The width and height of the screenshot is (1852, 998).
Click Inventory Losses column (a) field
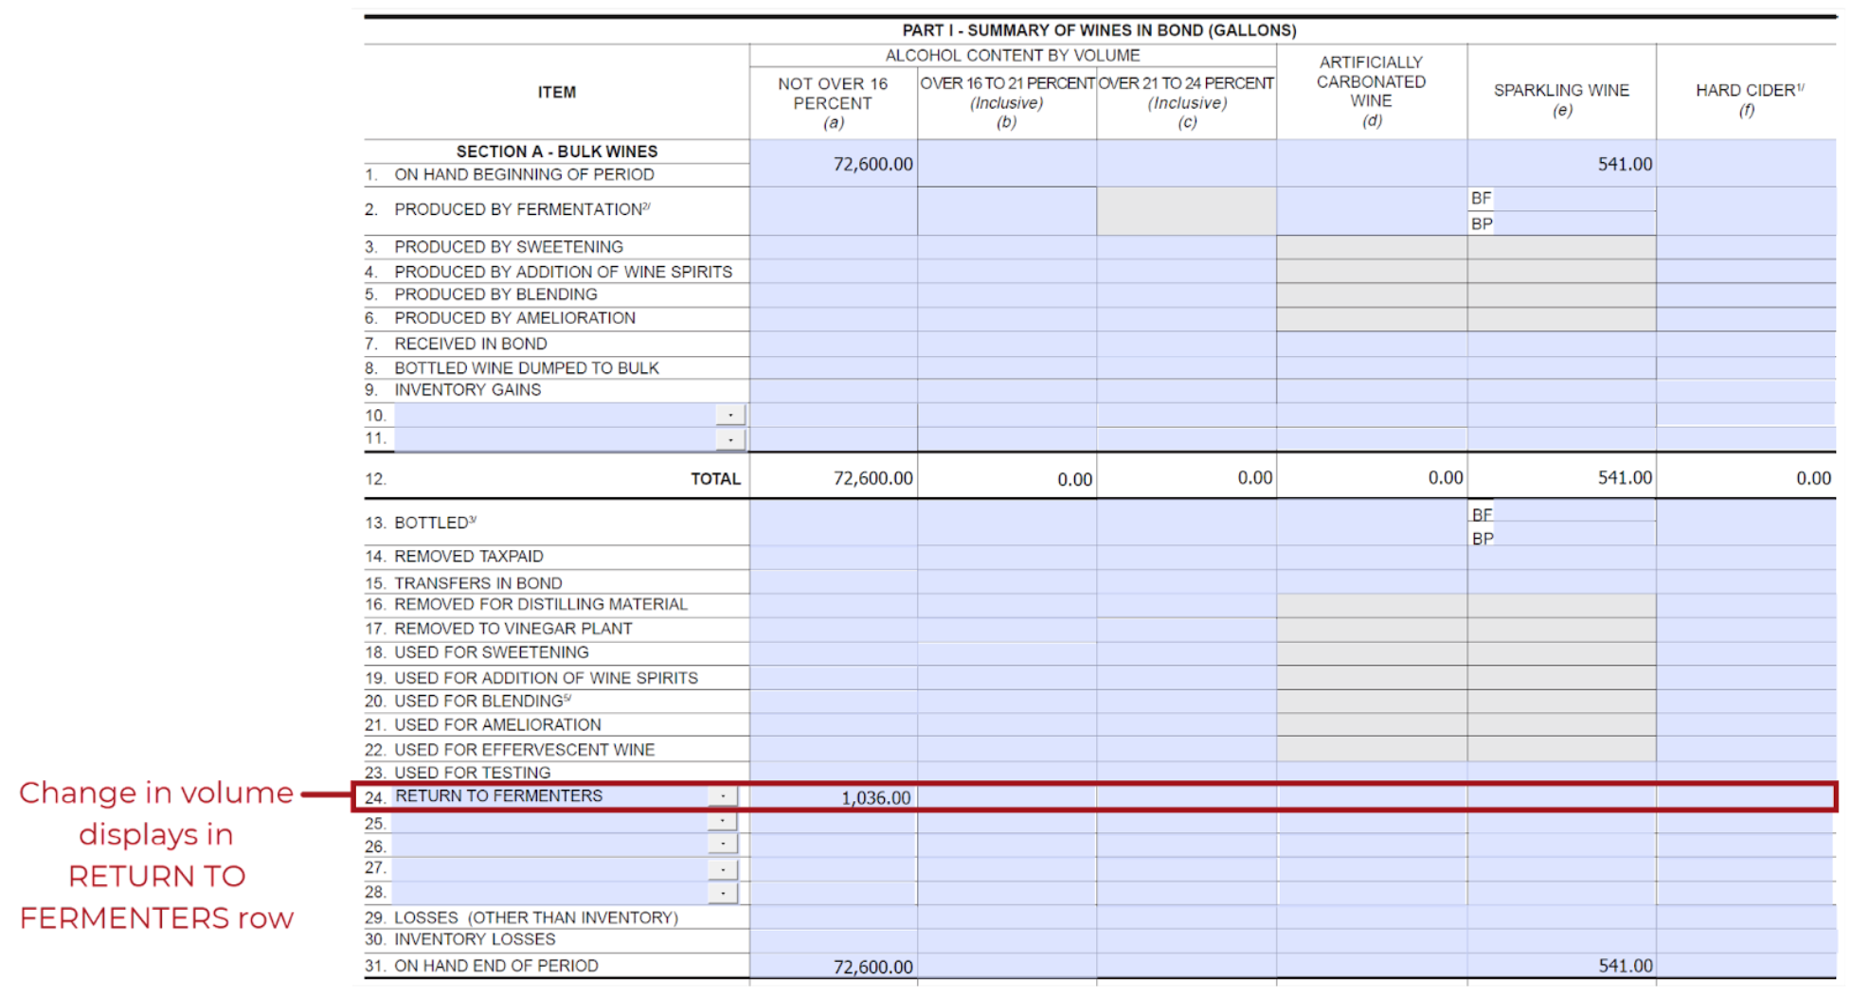click(x=833, y=940)
